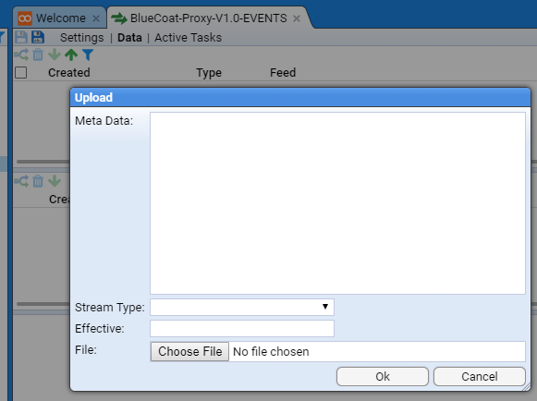Click into the Effective date field

coord(242,328)
